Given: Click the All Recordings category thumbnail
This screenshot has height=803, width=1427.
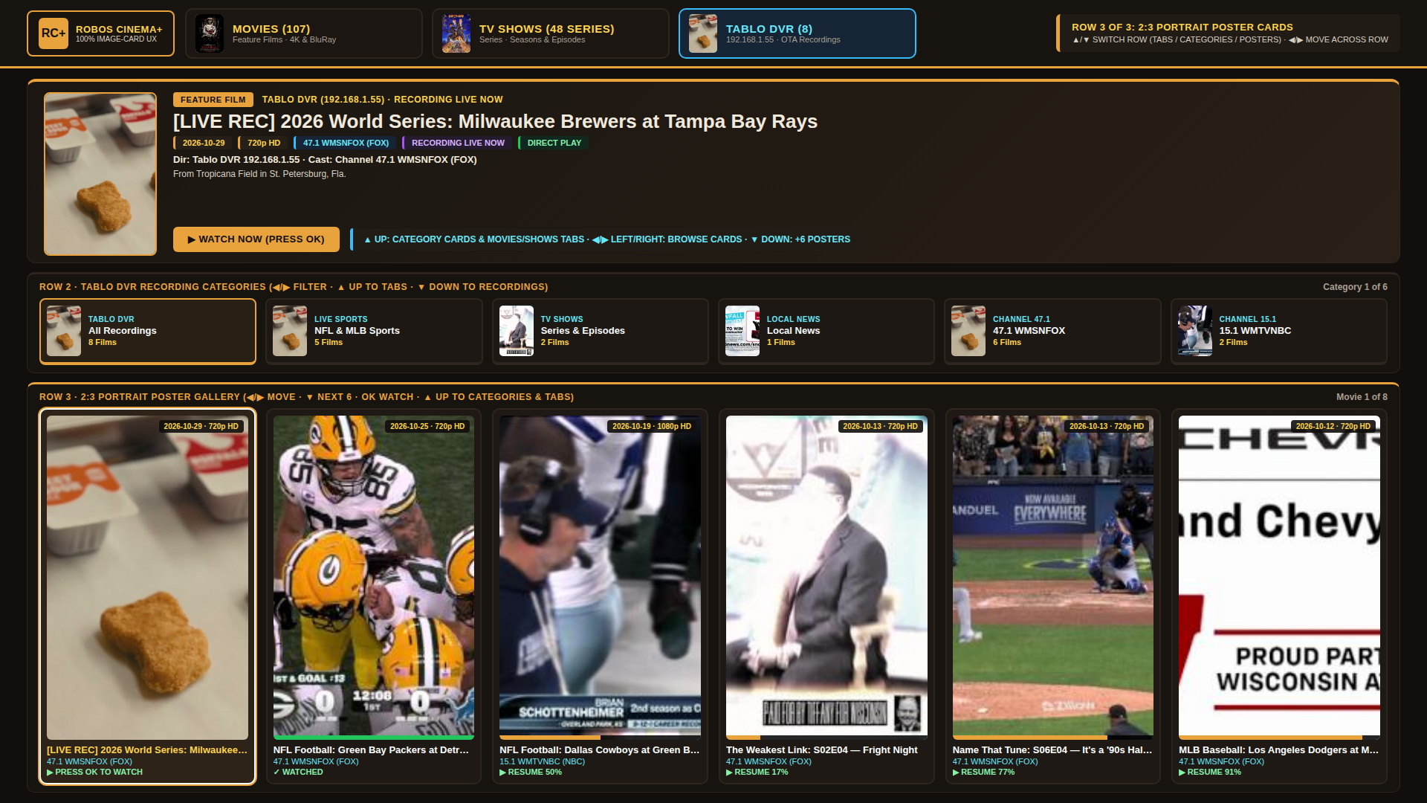Looking at the screenshot, I should [x=64, y=331].
